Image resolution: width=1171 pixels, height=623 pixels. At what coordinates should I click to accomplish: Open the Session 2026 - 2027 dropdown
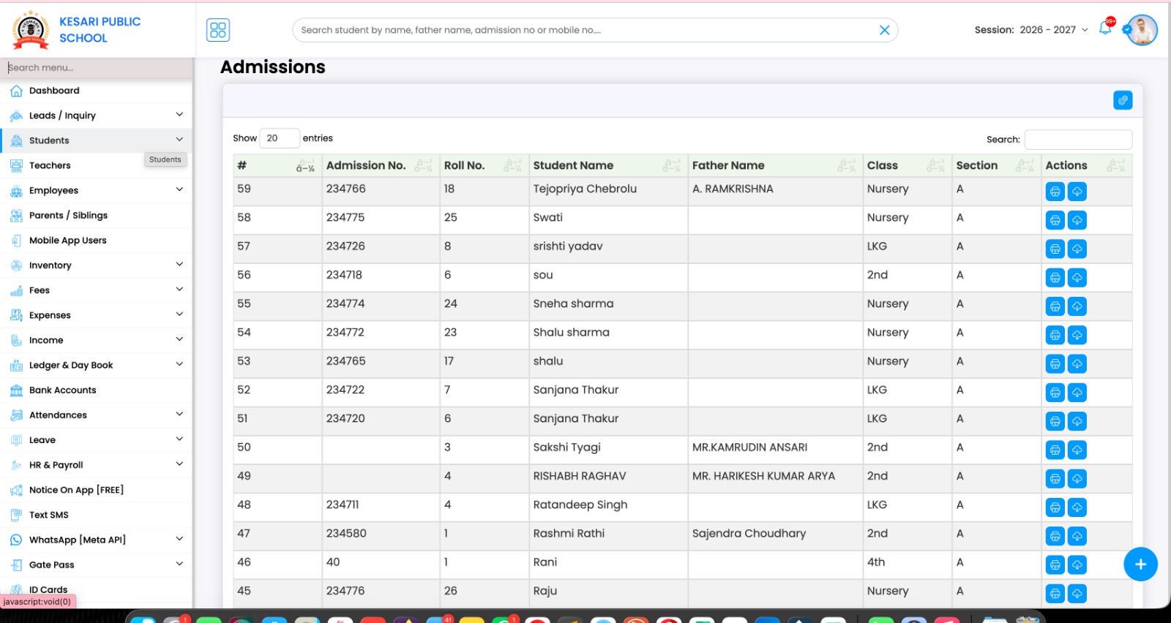click(1030, 30)
